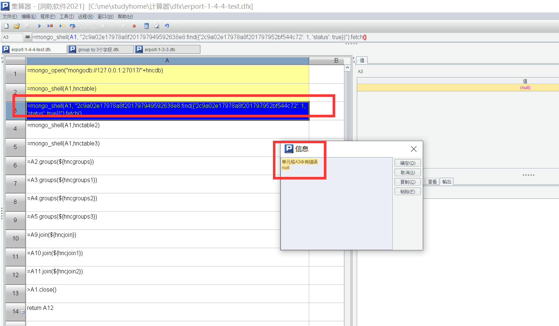Image resolution: width=559 pixels, height=326 pixels.
Task: Confirm with 确定(O) button
Action: click(x=408, y=163)
